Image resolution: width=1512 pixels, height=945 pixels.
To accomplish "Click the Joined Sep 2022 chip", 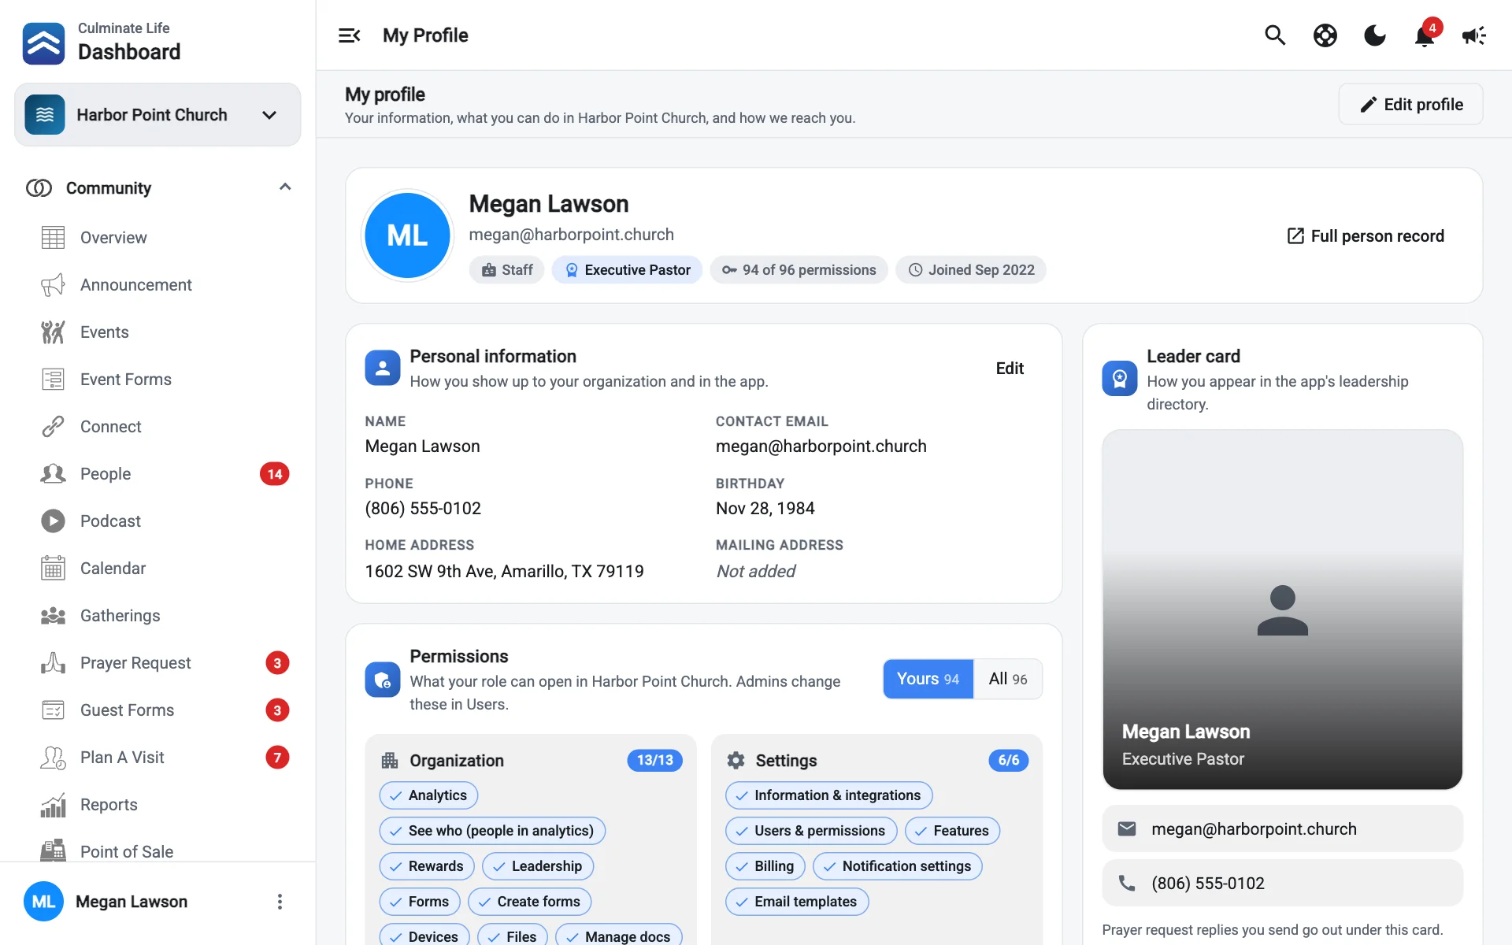I will click(x=970, y=270).
